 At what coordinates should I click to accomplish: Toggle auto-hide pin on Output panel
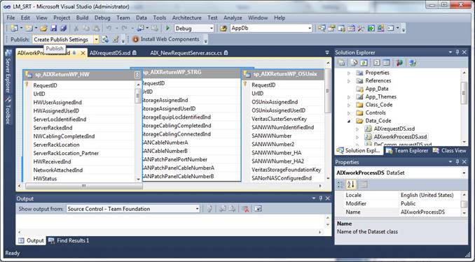coord(321,198)
